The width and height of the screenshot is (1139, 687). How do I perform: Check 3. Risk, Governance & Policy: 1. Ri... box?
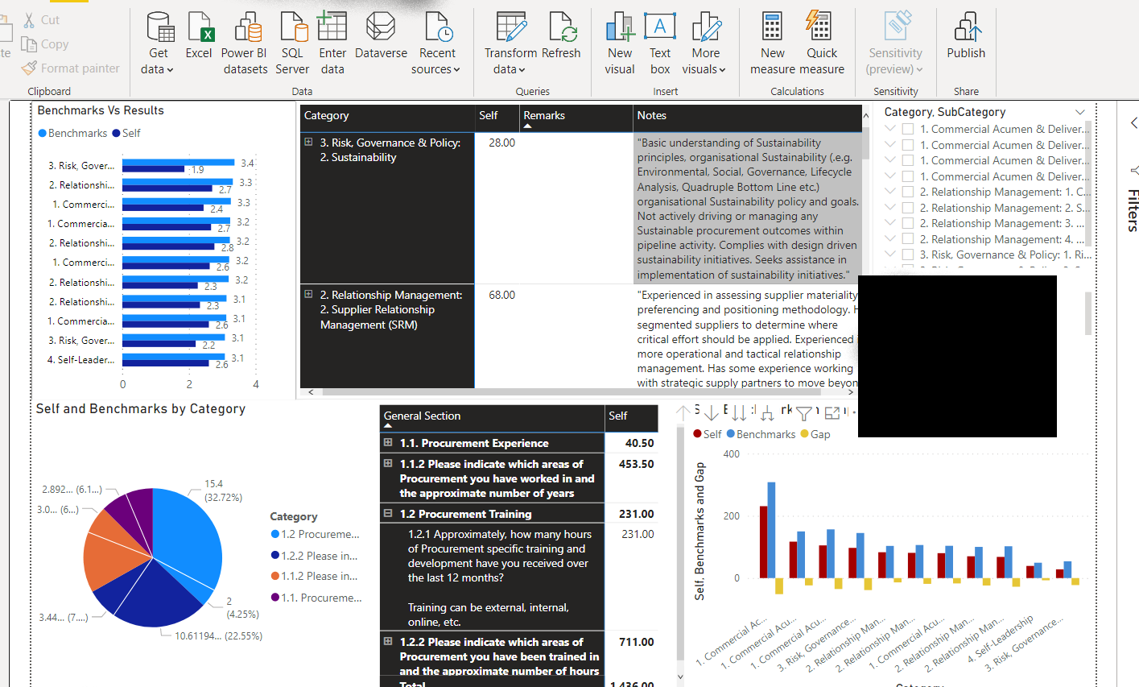908,255
